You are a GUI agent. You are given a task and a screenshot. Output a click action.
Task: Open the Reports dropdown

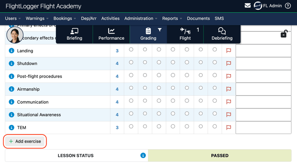[172, 19]
